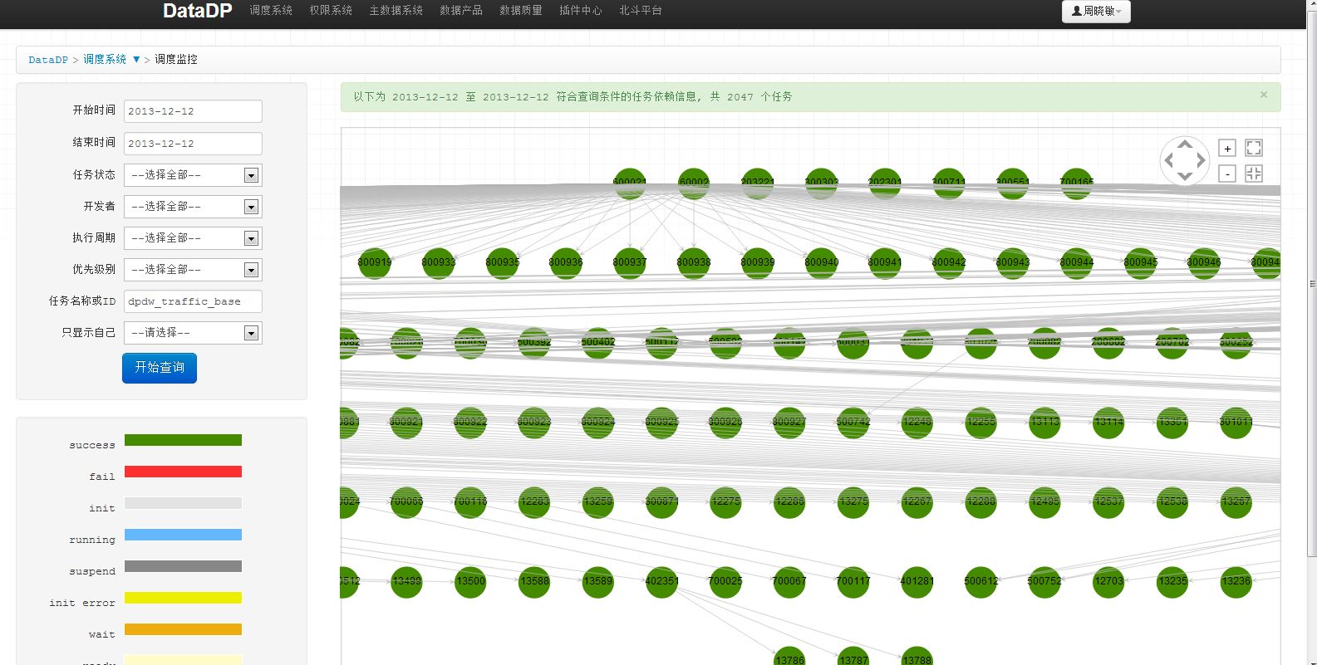Select task node 300303
The height and width of the screenshot is (665, 1317).
822,183
